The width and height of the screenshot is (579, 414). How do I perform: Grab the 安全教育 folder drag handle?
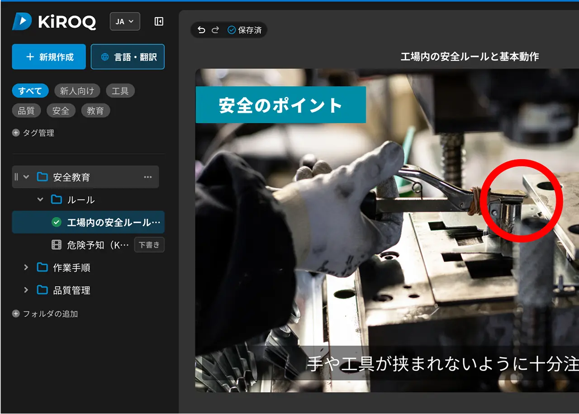coord(16,177)
